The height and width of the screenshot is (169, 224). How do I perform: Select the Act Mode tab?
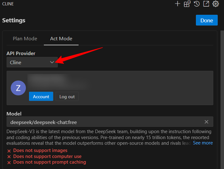61,39
